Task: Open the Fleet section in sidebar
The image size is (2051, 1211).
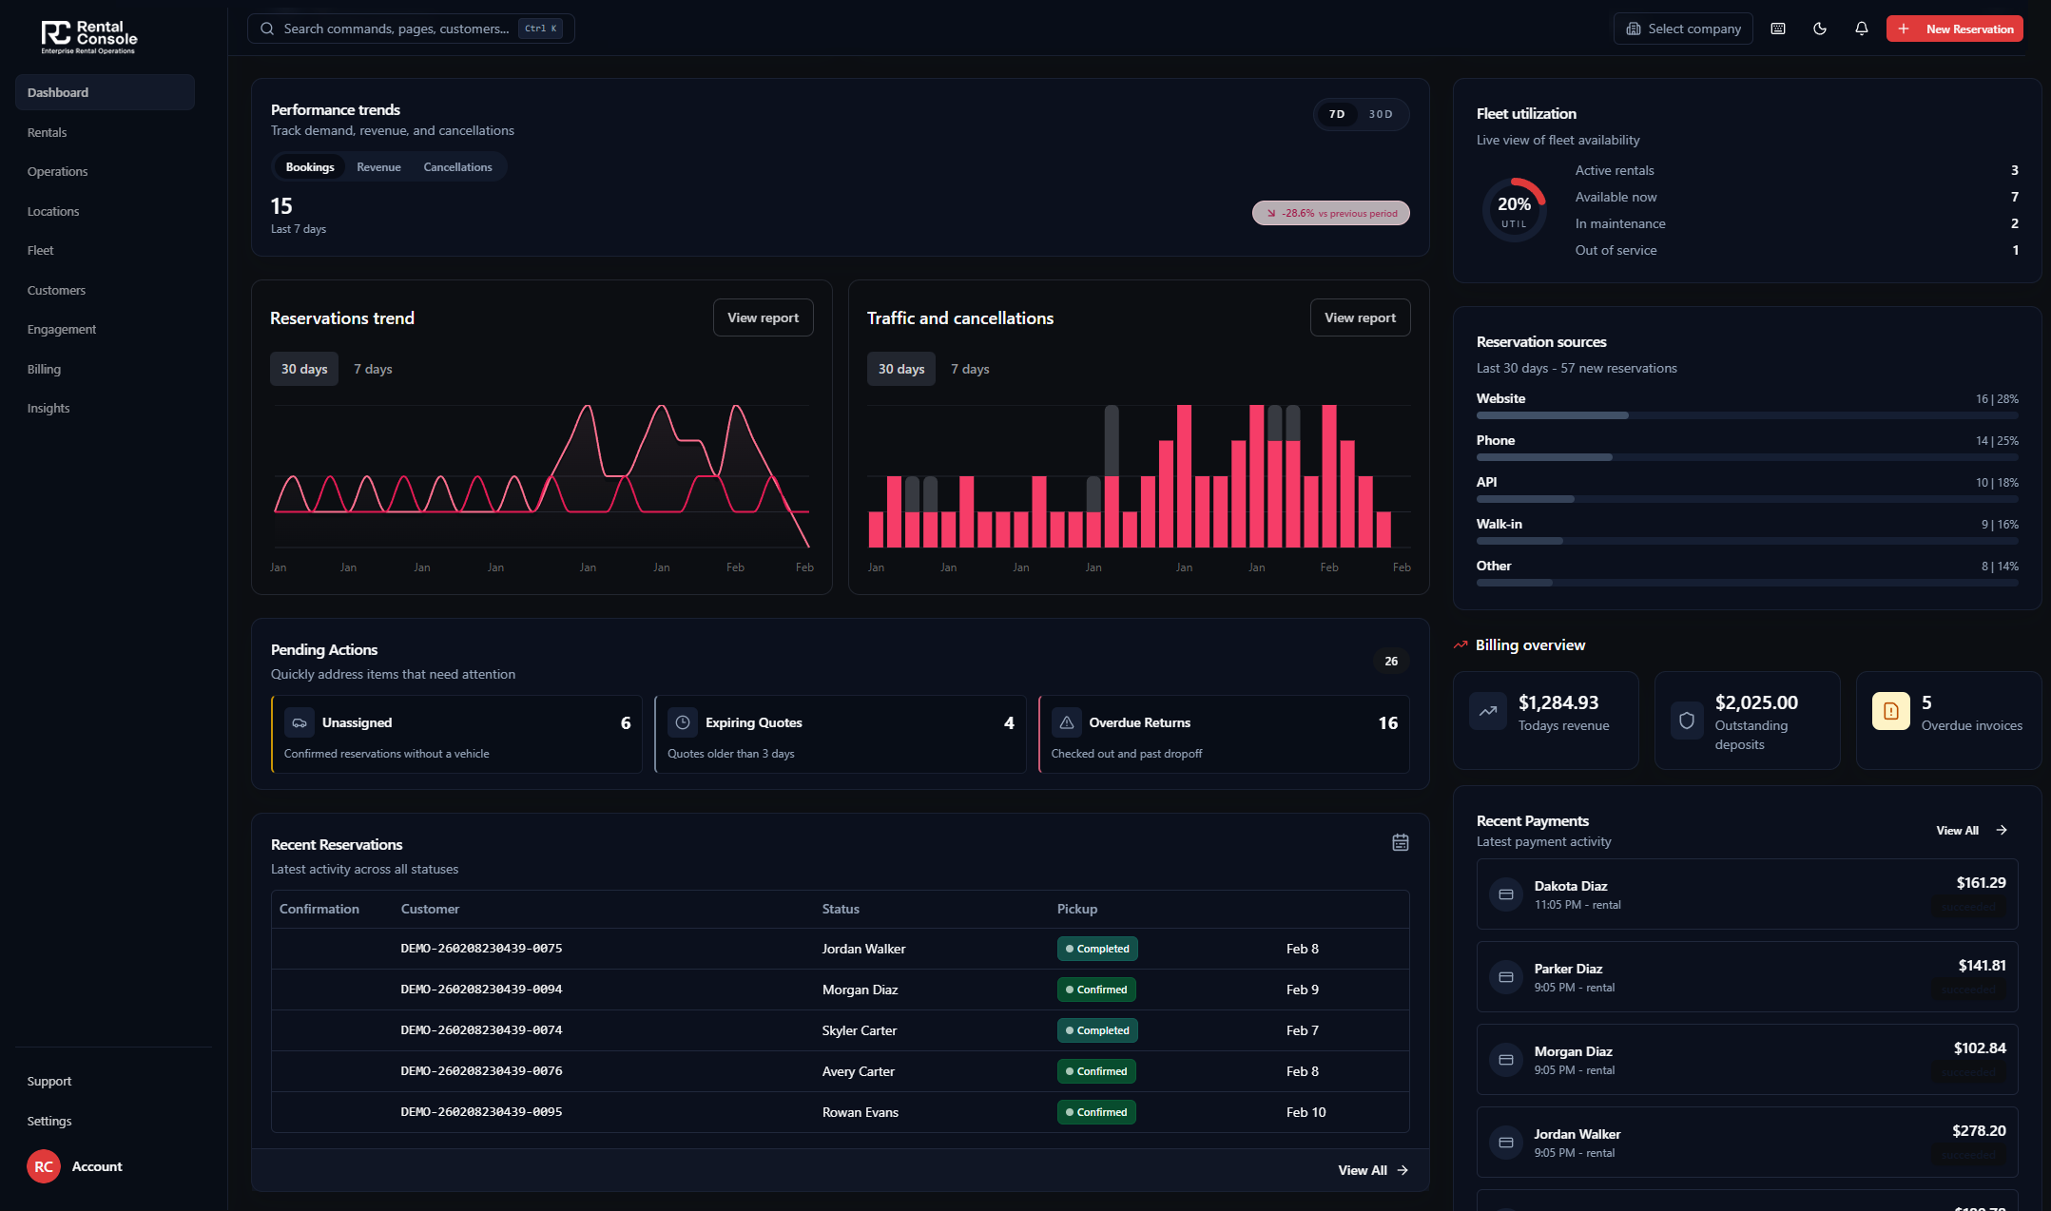Action: [40, 250]
